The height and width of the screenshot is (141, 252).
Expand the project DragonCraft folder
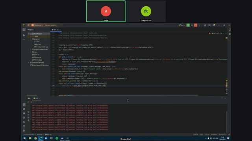click(31, 50)
